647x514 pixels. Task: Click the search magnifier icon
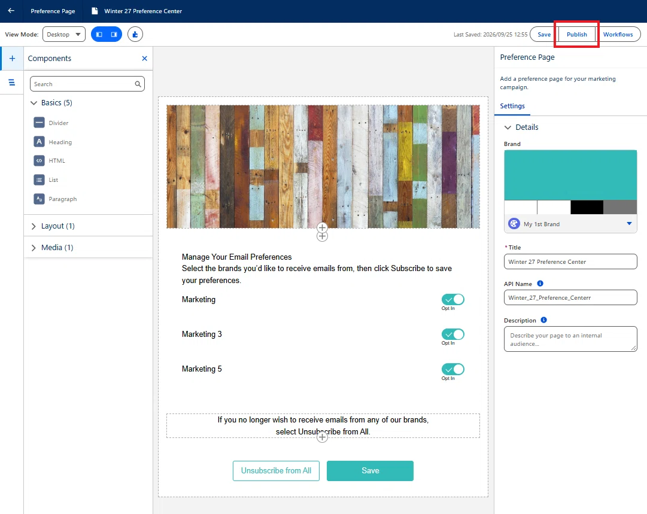(138, 84)
